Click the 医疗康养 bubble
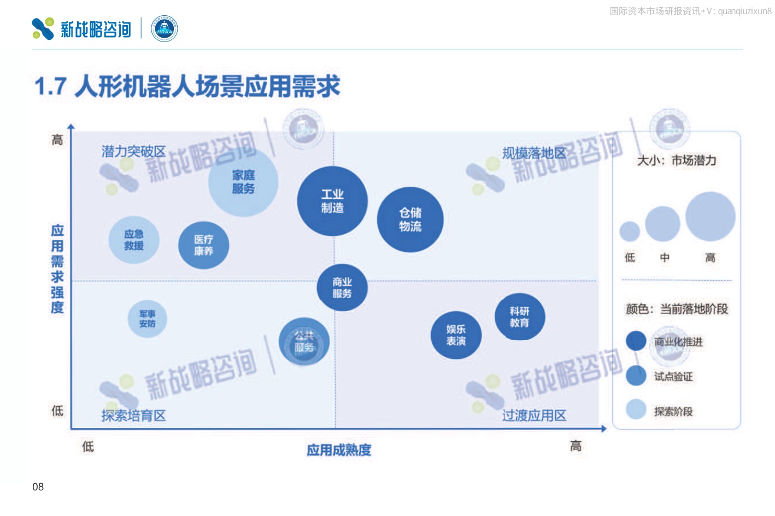 203,245
